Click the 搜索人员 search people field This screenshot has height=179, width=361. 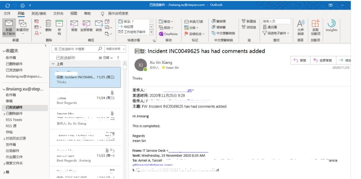coord(276,21)
